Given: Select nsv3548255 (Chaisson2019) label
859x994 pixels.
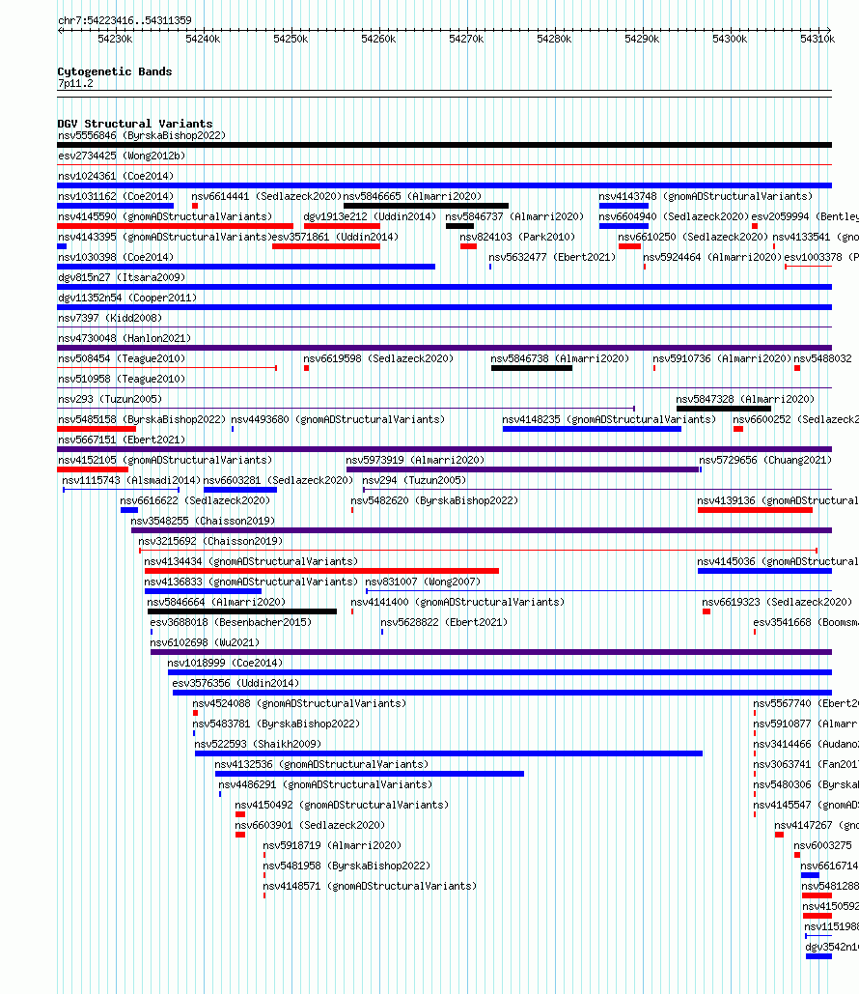Looking at the screenshot, I should 203,521.
